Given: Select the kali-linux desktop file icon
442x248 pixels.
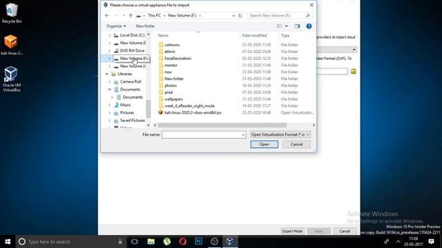Looking at the screenshot, I should pyautogui.click(x=12, y=45).
